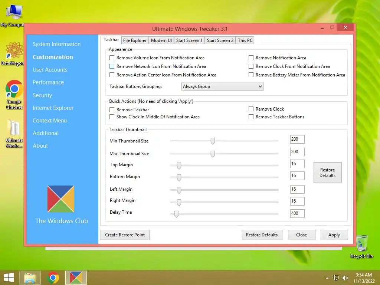The height and width of the screenshot is (285, 380).
Task: Switch to the File Explorer tab
Action: (135, 40)
